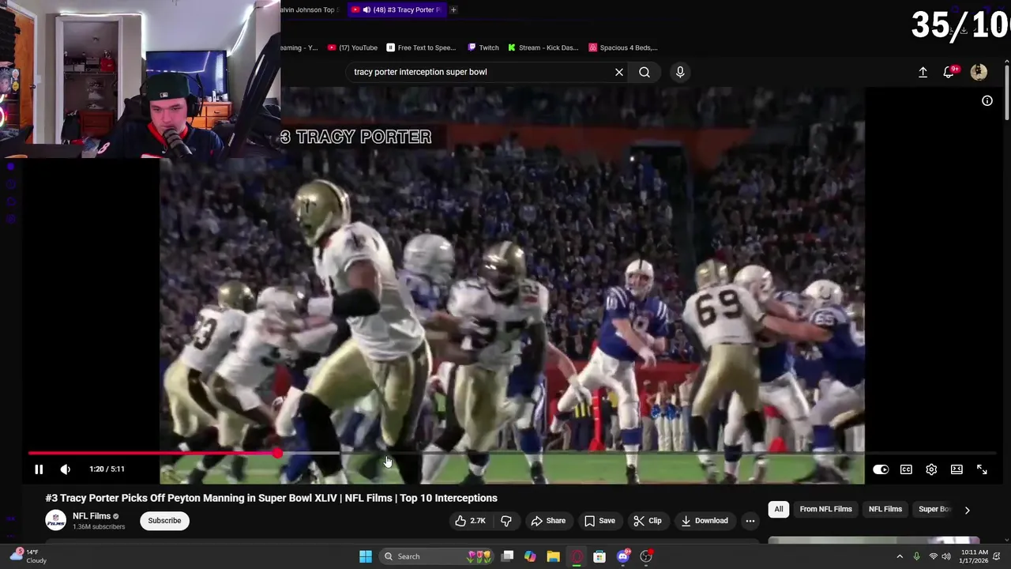Open Microsoft Store from taskbar

coord(599,556)
